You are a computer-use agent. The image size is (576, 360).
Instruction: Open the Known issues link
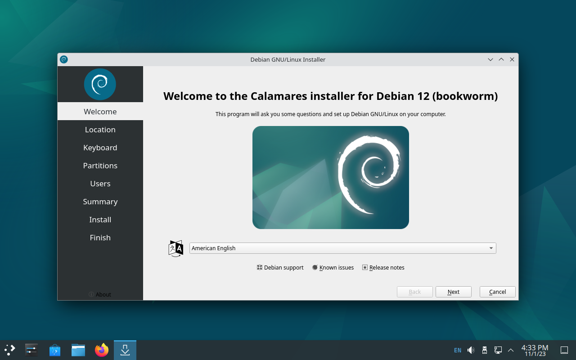pos(333,268)
